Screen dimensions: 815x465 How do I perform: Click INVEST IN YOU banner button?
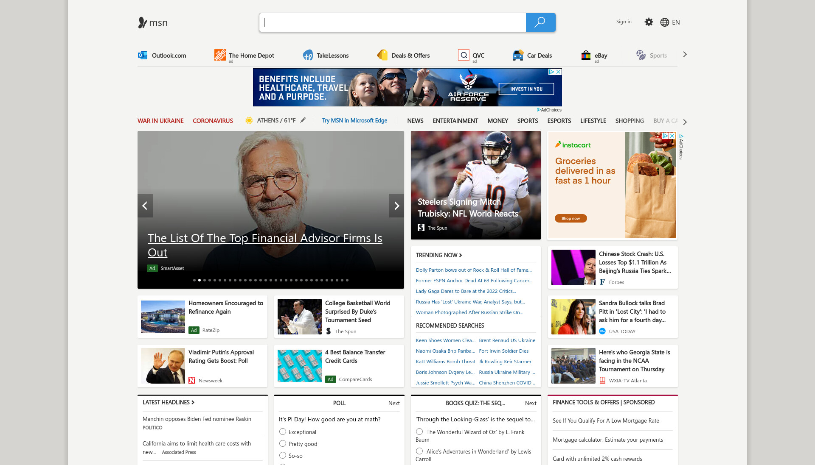(x=526, y=89)
